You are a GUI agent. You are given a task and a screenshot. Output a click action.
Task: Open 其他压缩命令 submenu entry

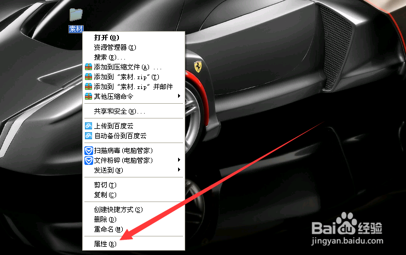134,97
